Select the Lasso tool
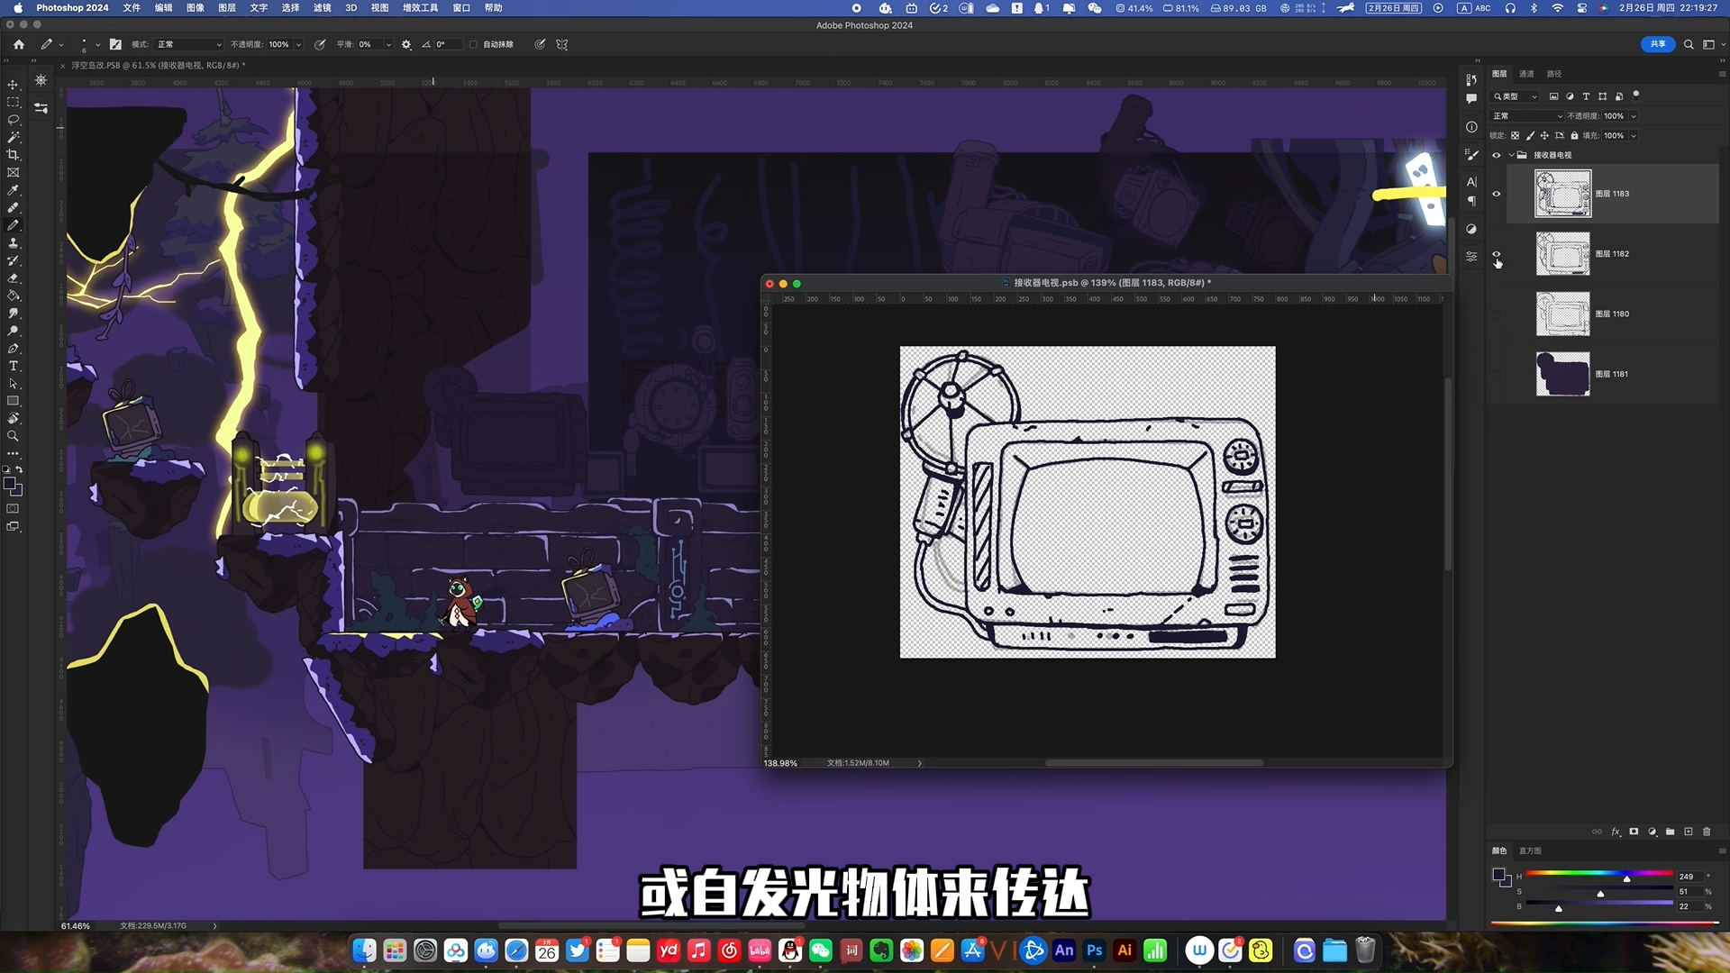1730x973 pixels. coord(13,120)
